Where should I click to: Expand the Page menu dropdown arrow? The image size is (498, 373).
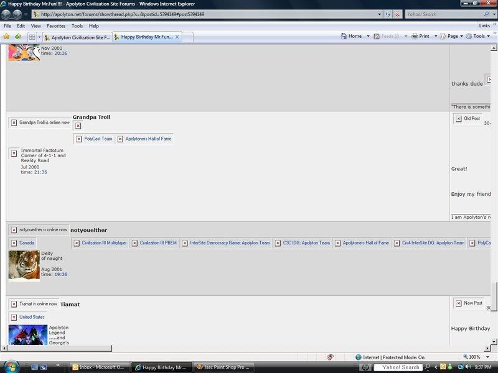461,36
